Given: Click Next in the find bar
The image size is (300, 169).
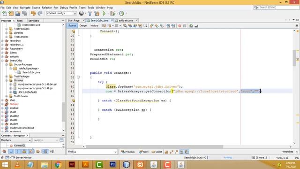Looking at the screenshot, I should coord(144,152).
